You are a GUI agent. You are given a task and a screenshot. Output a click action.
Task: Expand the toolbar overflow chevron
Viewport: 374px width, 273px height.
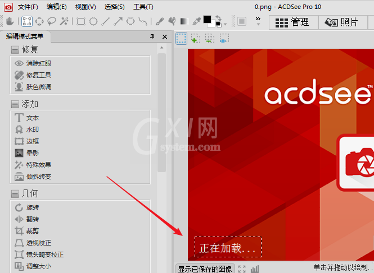pyautogui.click(x=258, y=20)
